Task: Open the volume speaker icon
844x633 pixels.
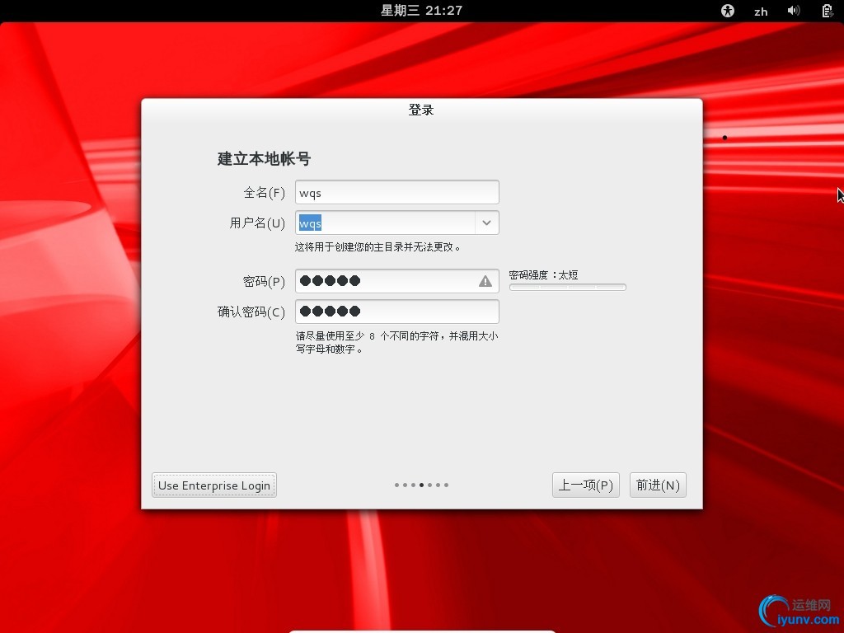Action: [x=794, y=10]
